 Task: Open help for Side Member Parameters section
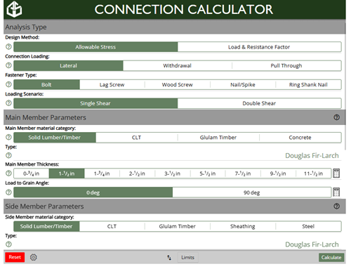336,206
